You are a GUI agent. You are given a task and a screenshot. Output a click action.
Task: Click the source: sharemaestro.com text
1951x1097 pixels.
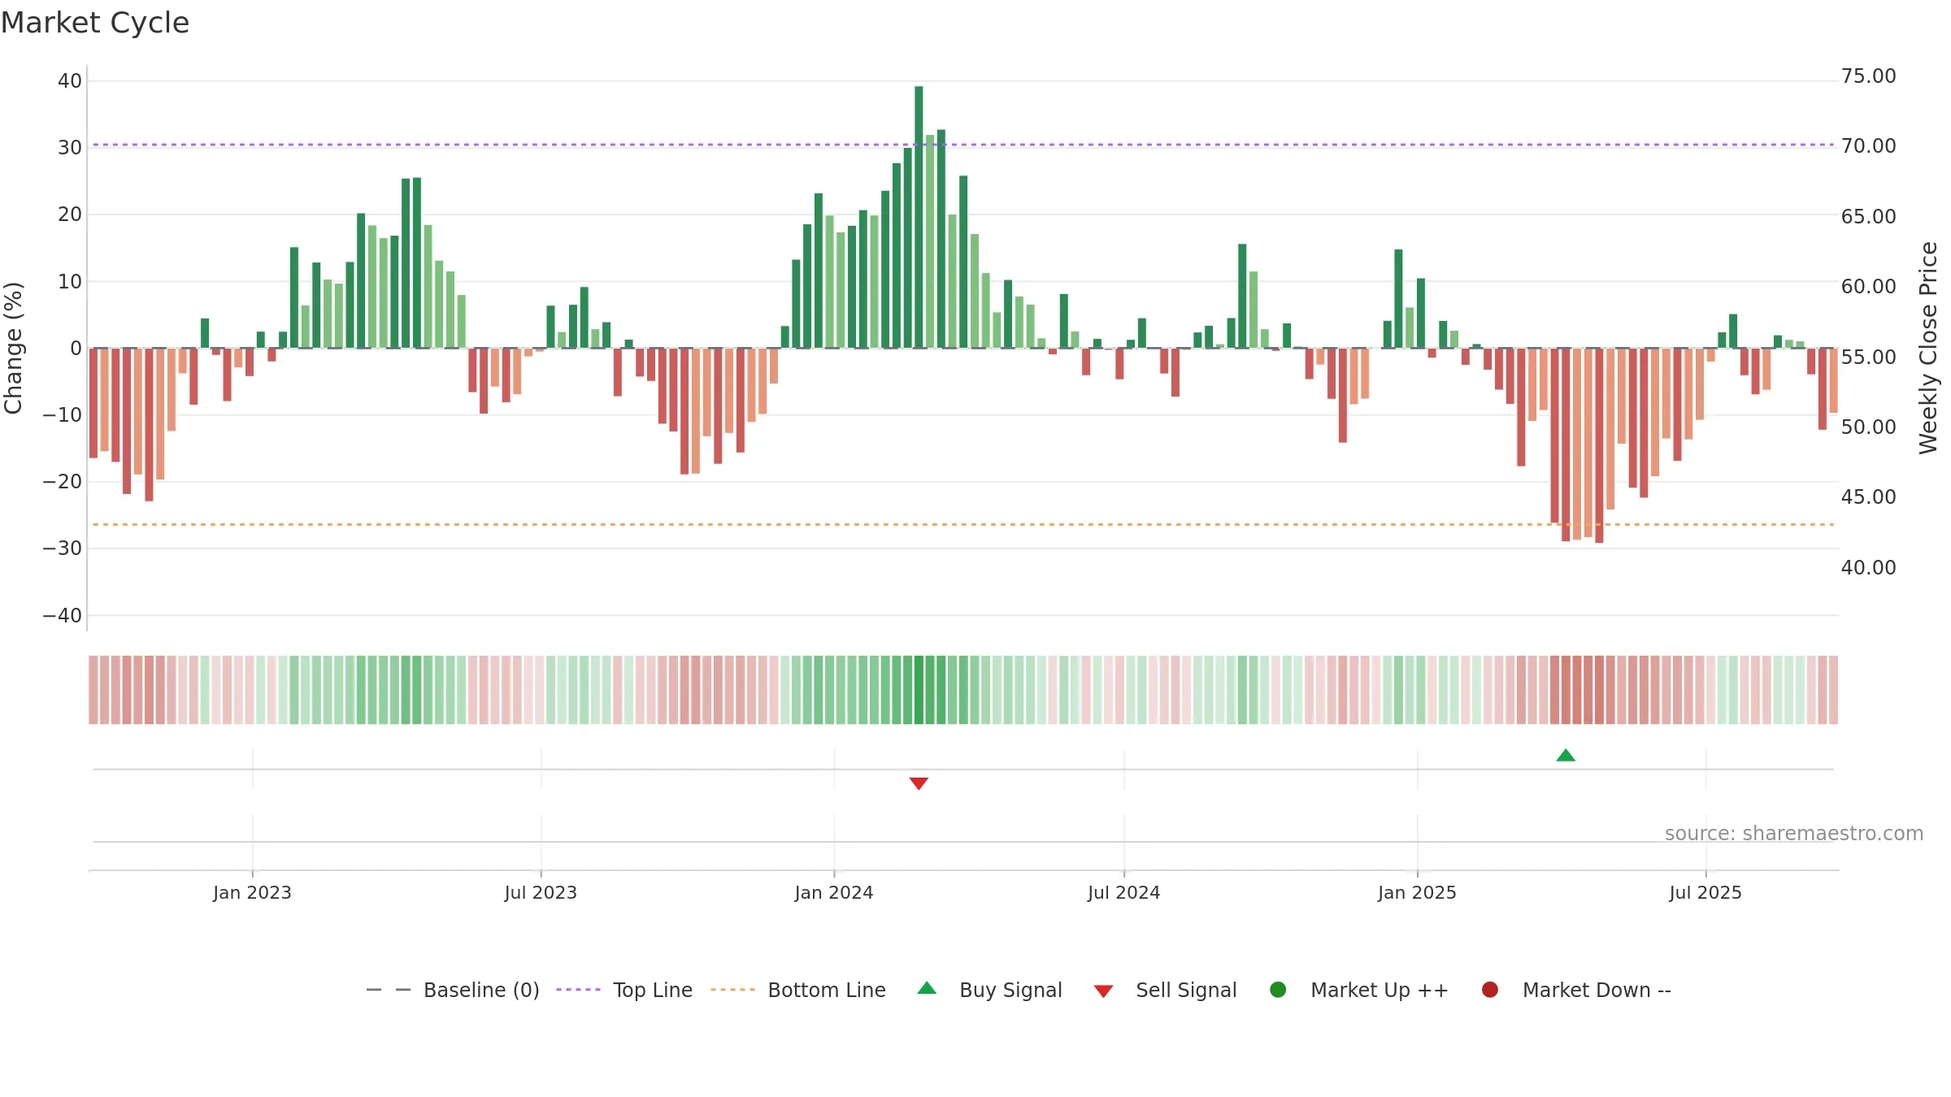1794,833
